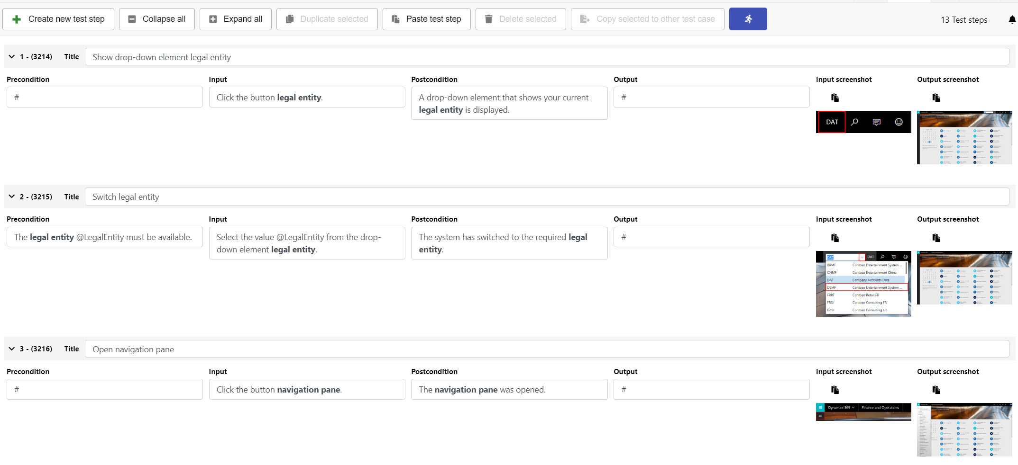Click the Paste test step button
This screenshot has width=1018, height=465.
point(426,19)
